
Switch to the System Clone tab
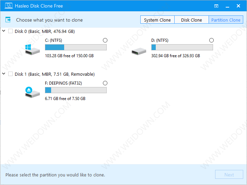(x=157, y=20)
